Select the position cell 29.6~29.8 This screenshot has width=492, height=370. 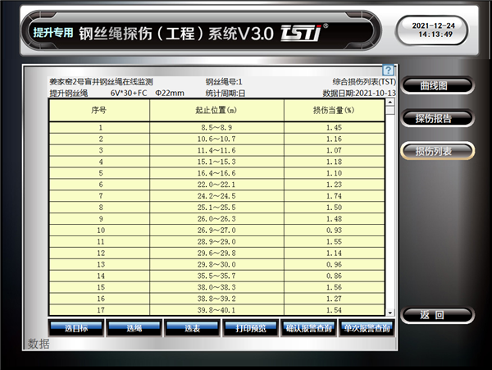[x=216, y=253]
